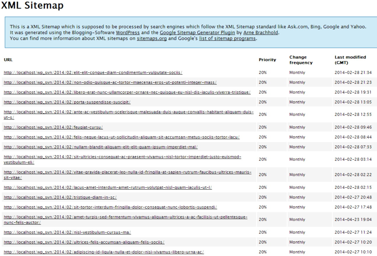Open the lacus-amet-interdum URL
This screenshot has height=256, width=377.
click(x=108, y=187)
